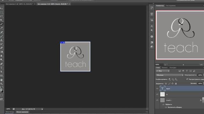
Task: Switch to first document tab Без имени-1
Action: click(19, 4)
